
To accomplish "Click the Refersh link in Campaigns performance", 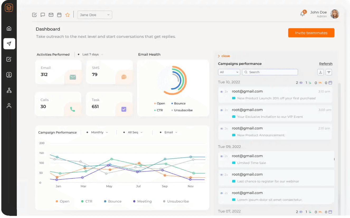I will pos(325,64).
